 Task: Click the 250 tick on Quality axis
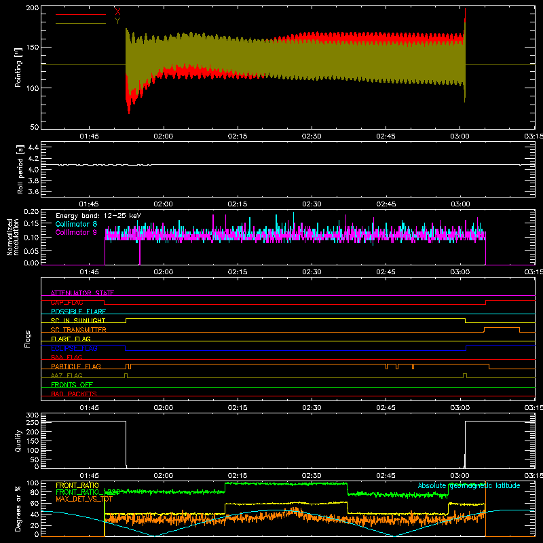coord(33,422)
